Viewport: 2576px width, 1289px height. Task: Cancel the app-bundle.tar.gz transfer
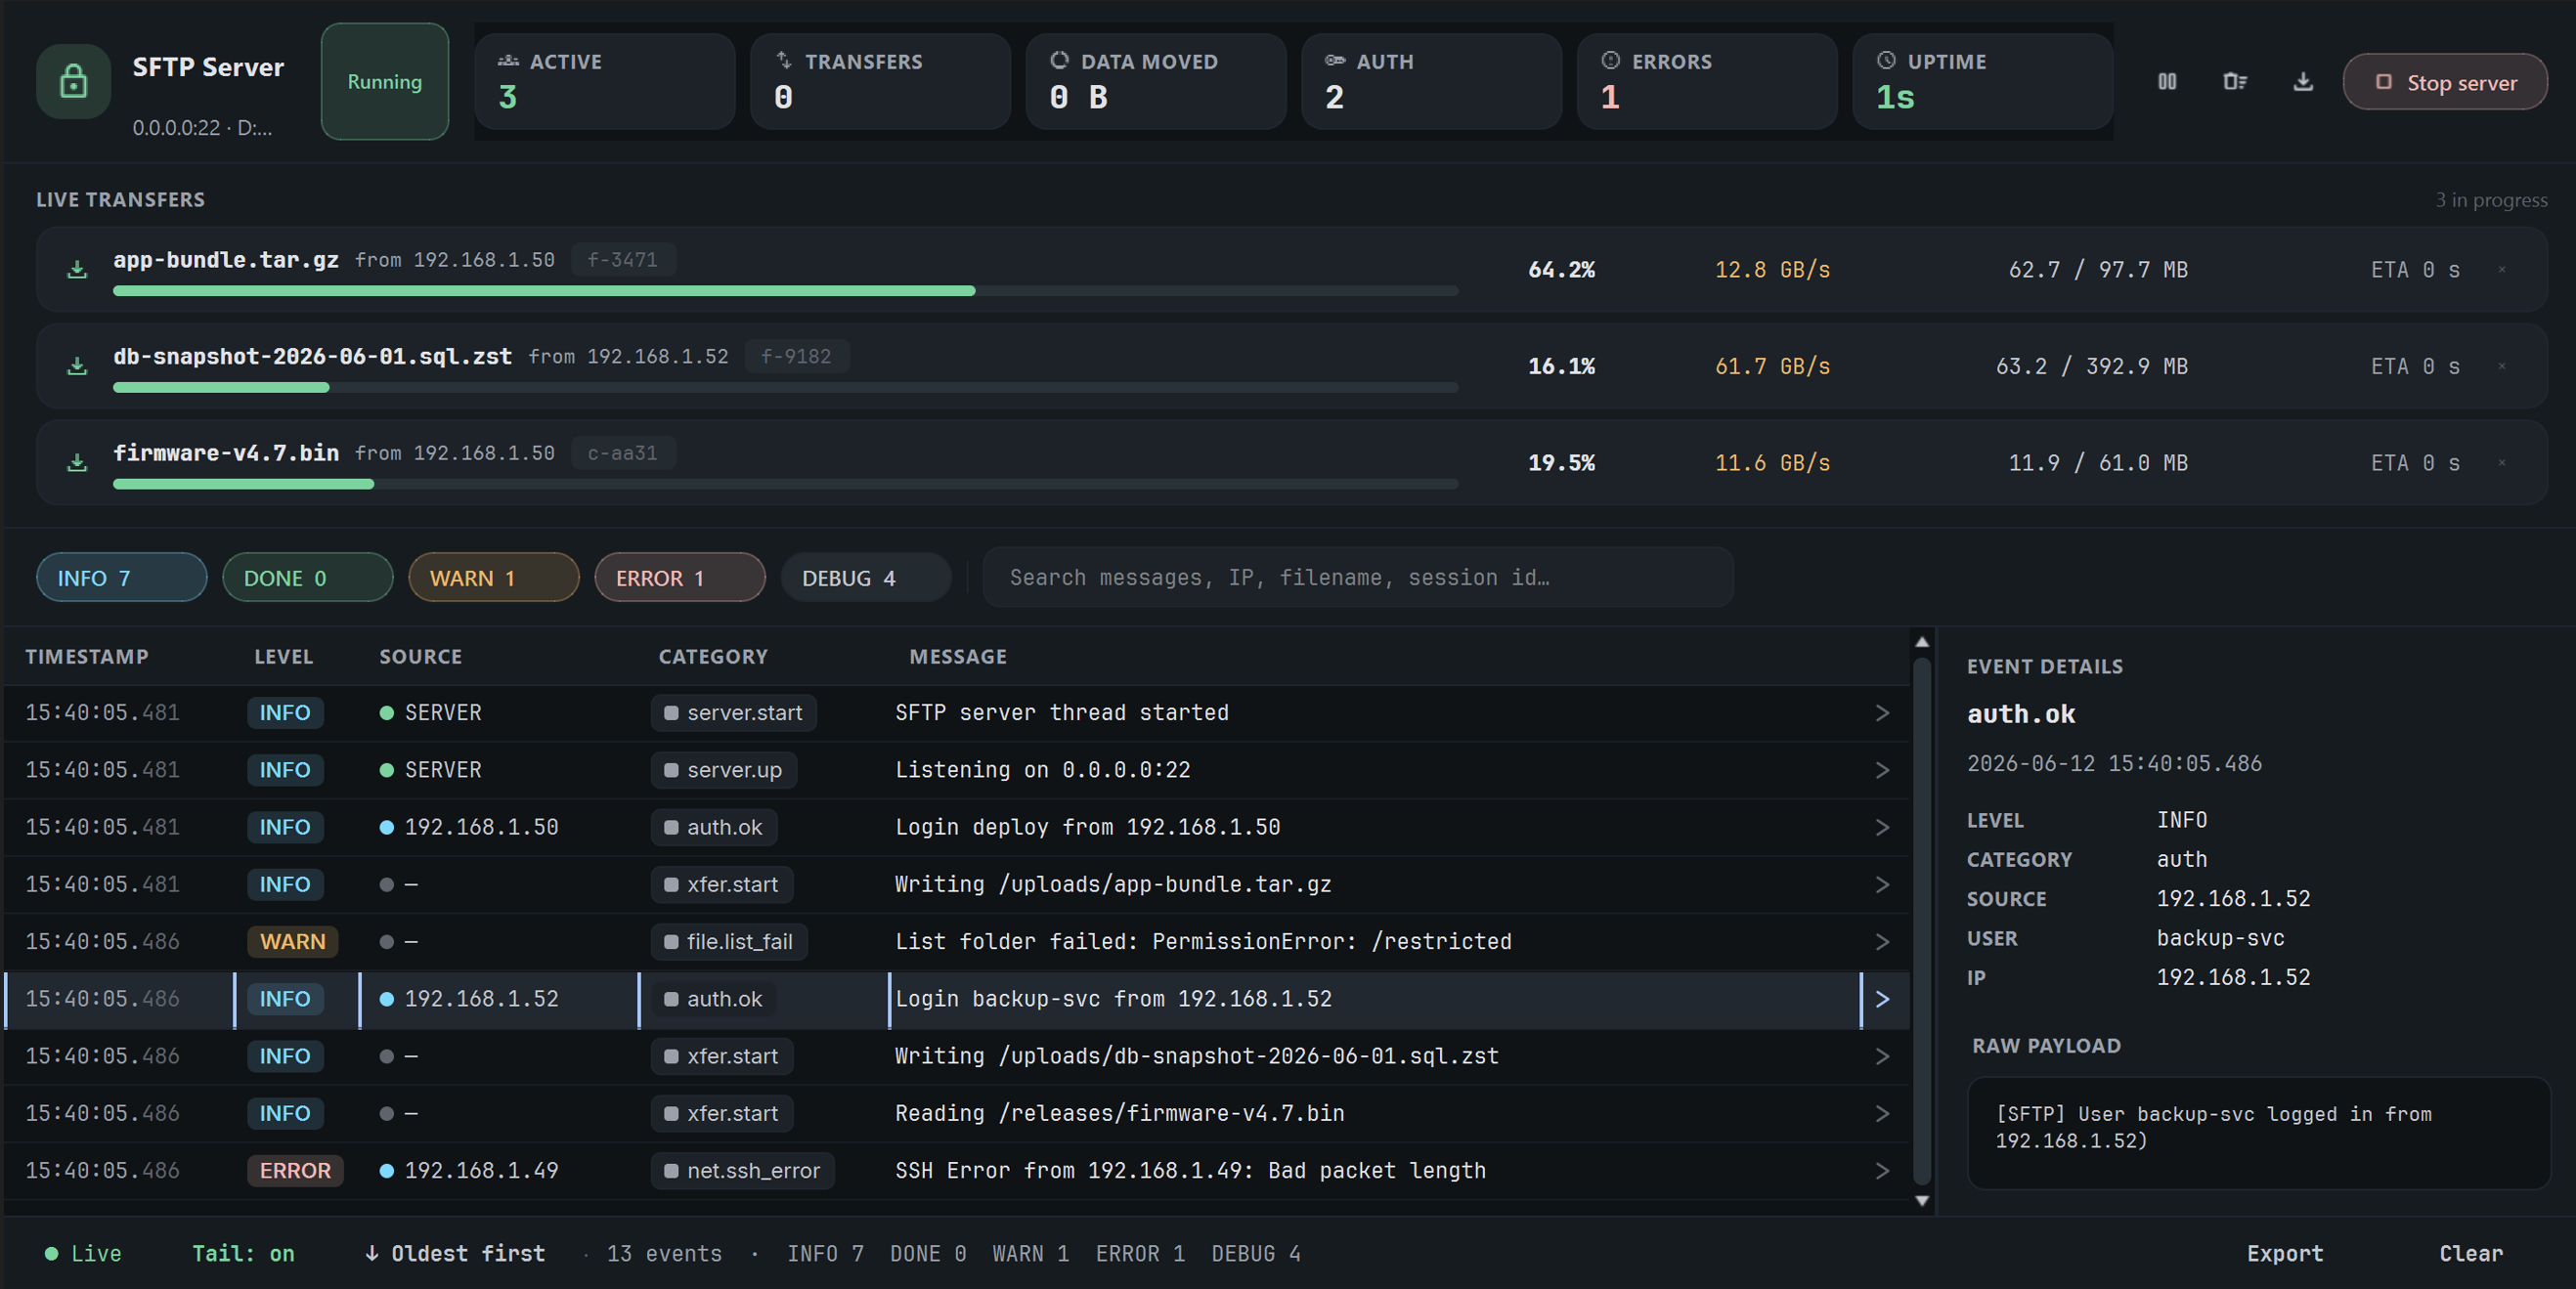2502,270
